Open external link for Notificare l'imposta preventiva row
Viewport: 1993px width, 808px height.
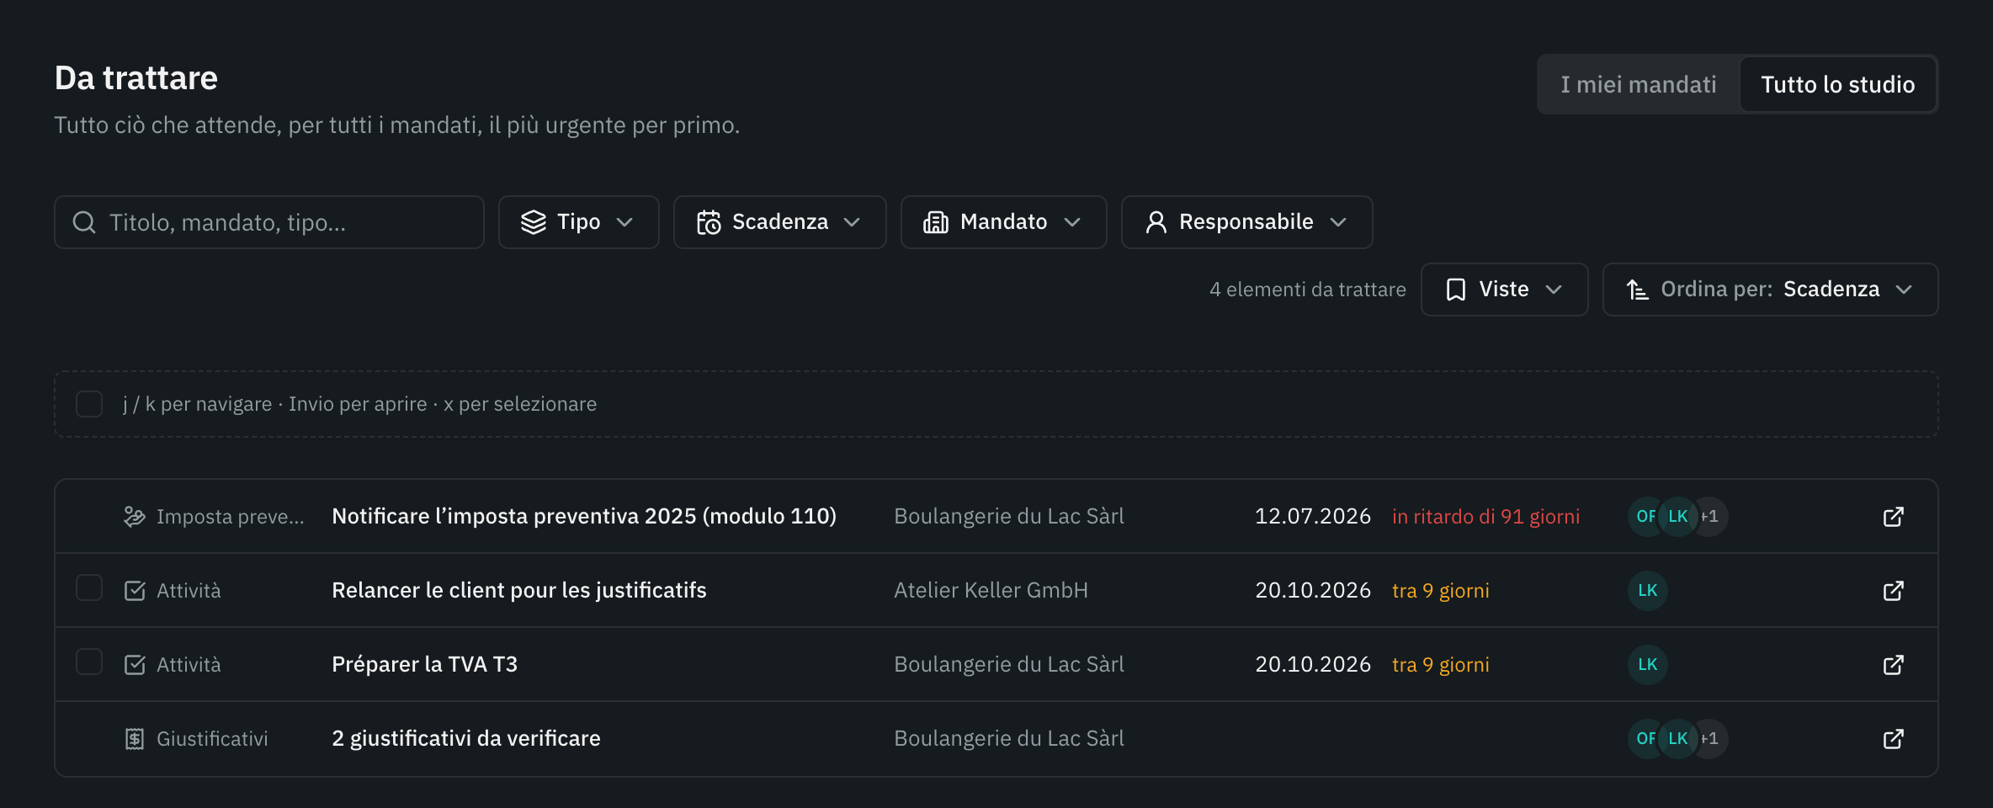[x=1893, y=517]
